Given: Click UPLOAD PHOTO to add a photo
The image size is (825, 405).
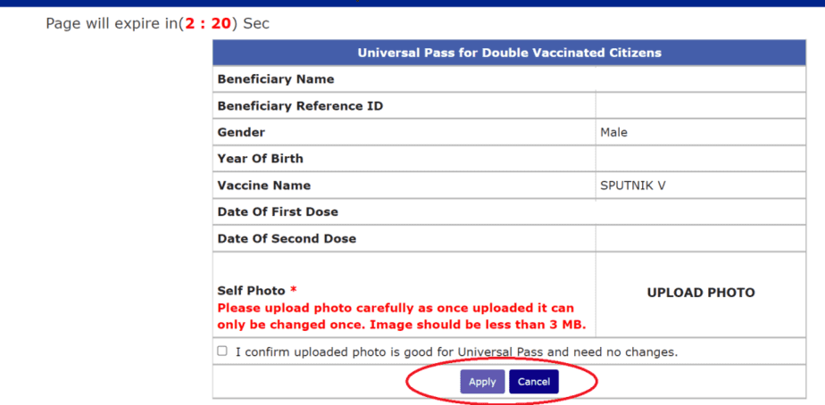Looking at the screenshot, I should [700, 293].
